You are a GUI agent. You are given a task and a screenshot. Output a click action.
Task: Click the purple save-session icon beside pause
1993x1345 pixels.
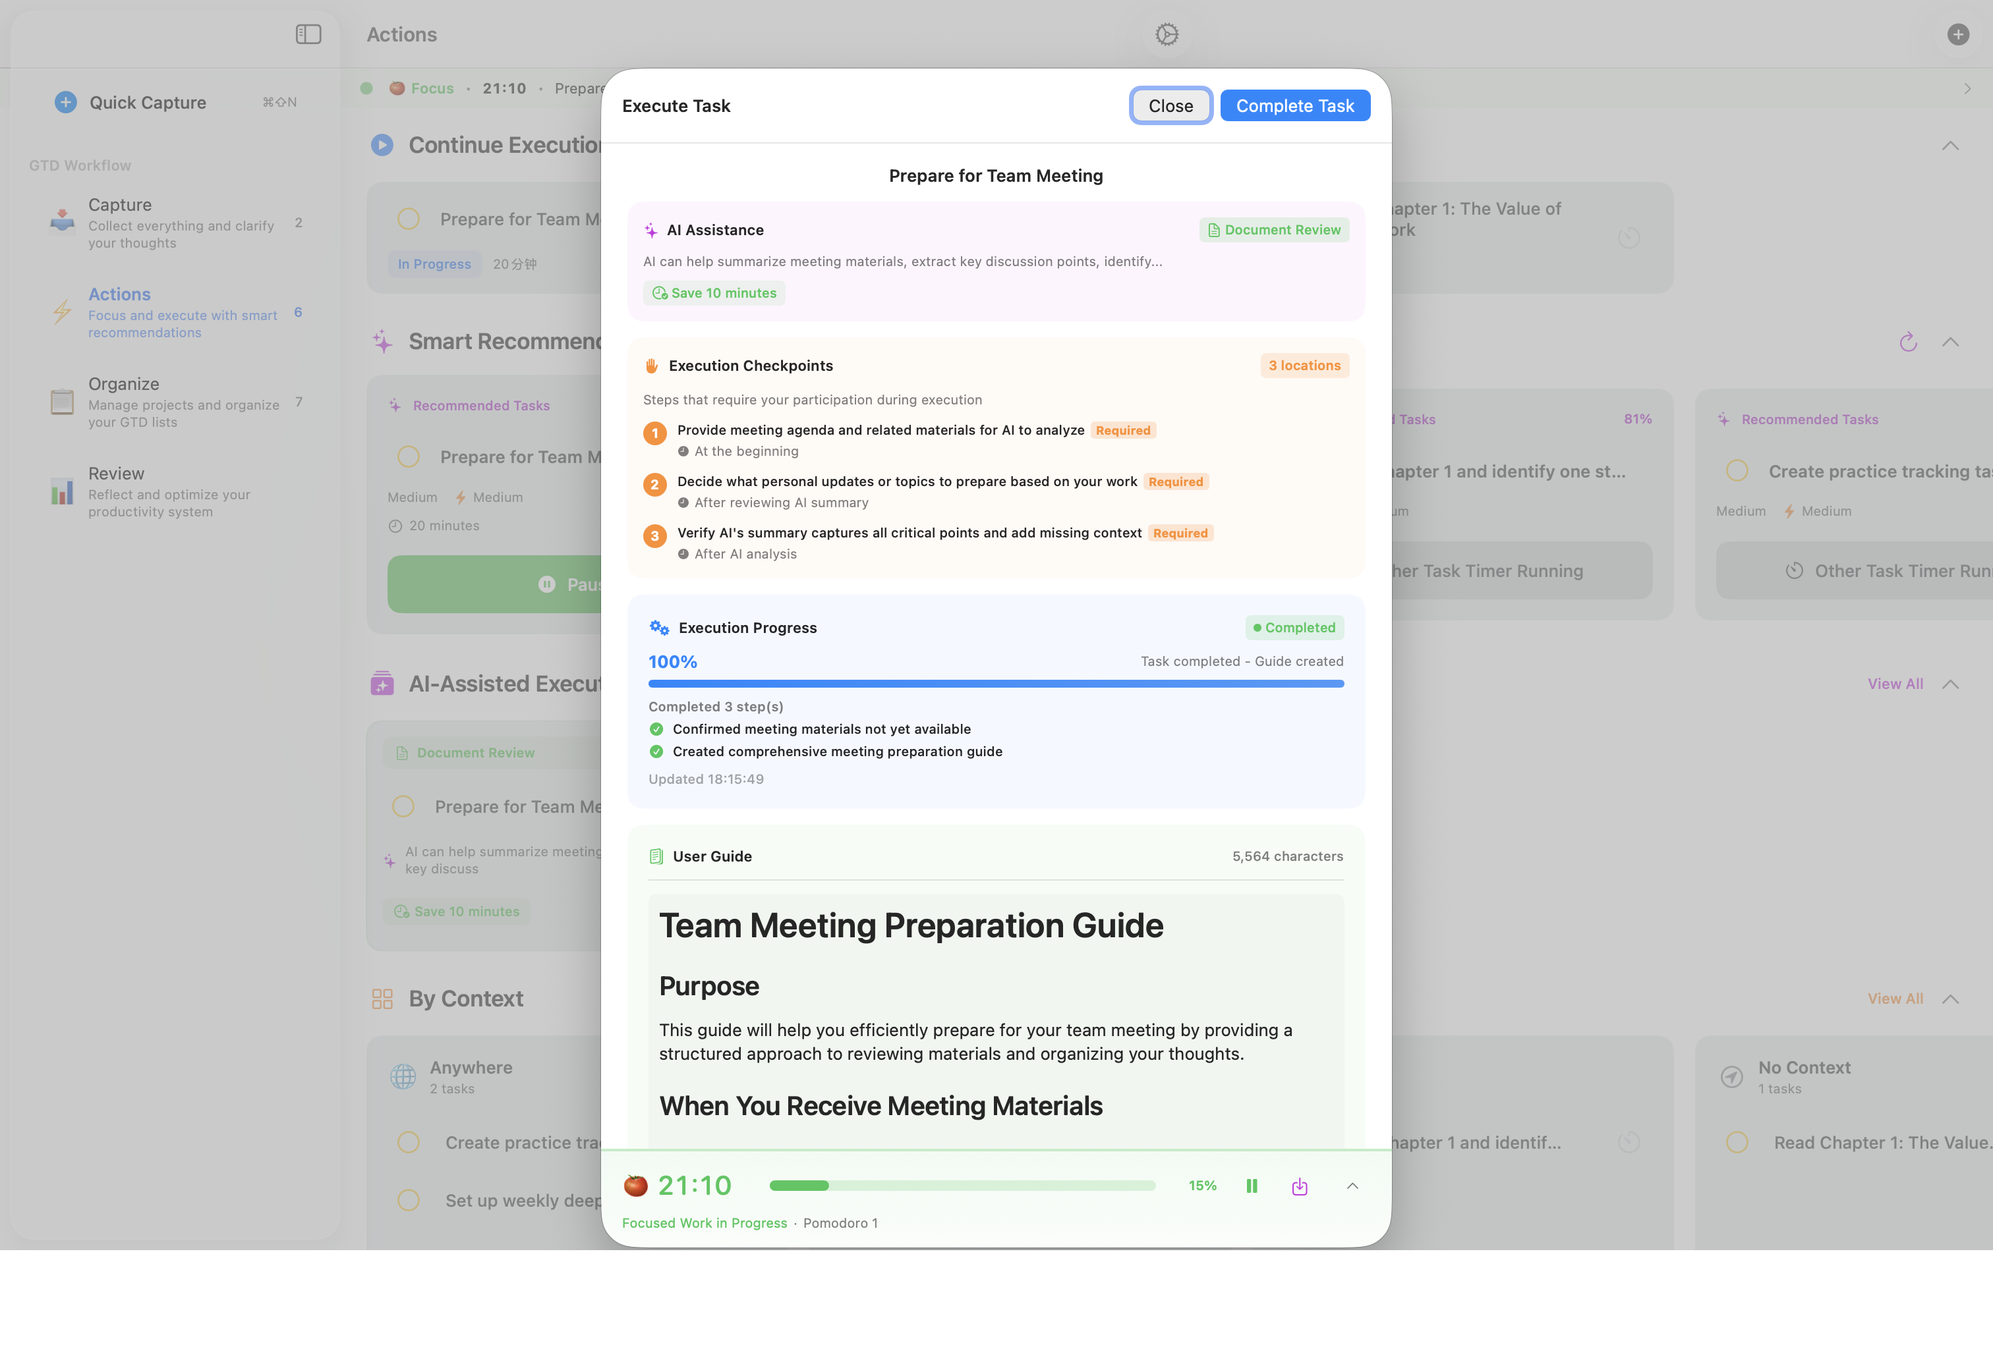1299,1186
